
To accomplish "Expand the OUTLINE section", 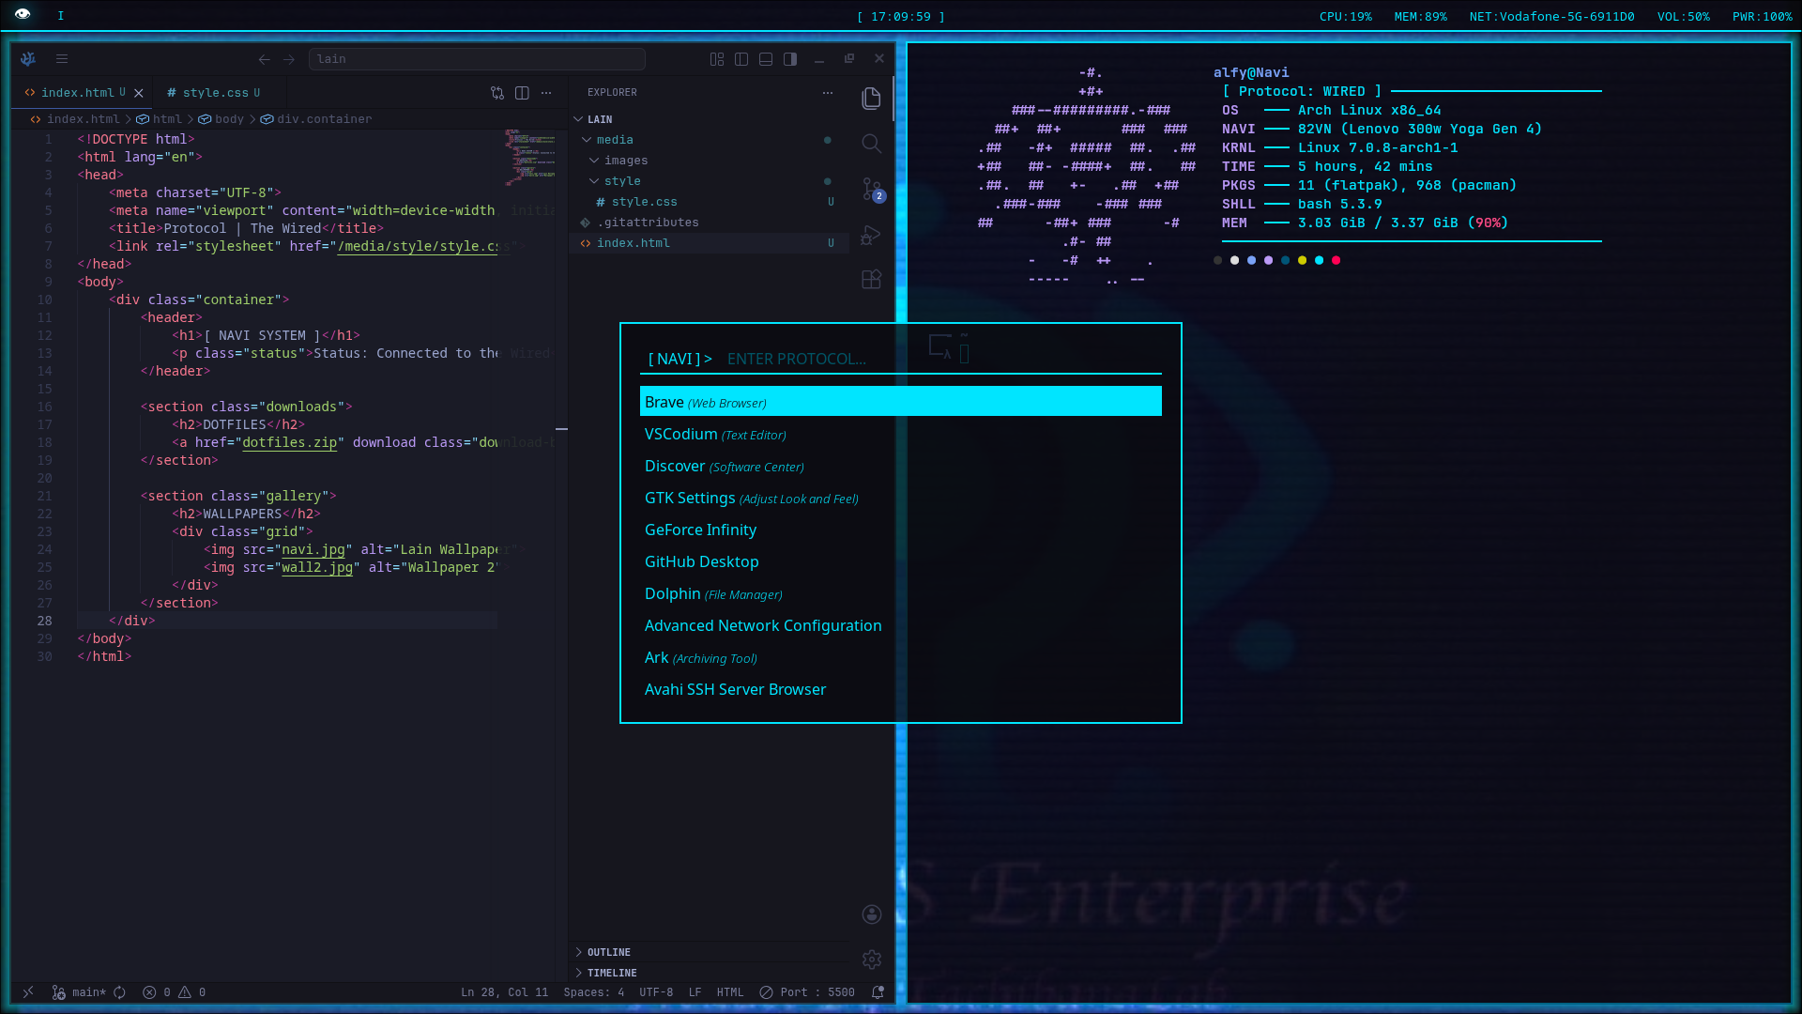I will point(710,952).
